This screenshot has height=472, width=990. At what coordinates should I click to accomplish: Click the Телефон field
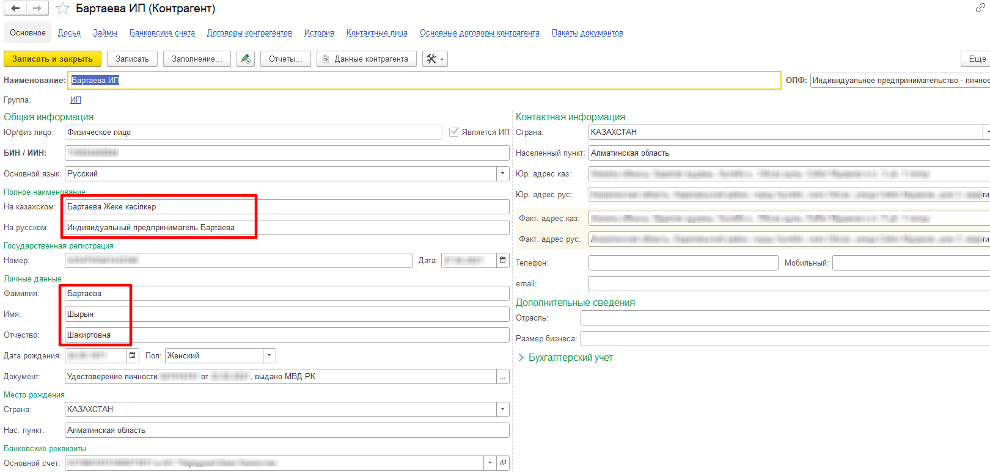683,263
